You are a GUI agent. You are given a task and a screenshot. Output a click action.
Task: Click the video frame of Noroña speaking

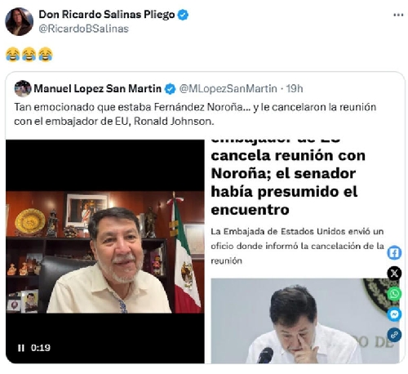[105, 252]
